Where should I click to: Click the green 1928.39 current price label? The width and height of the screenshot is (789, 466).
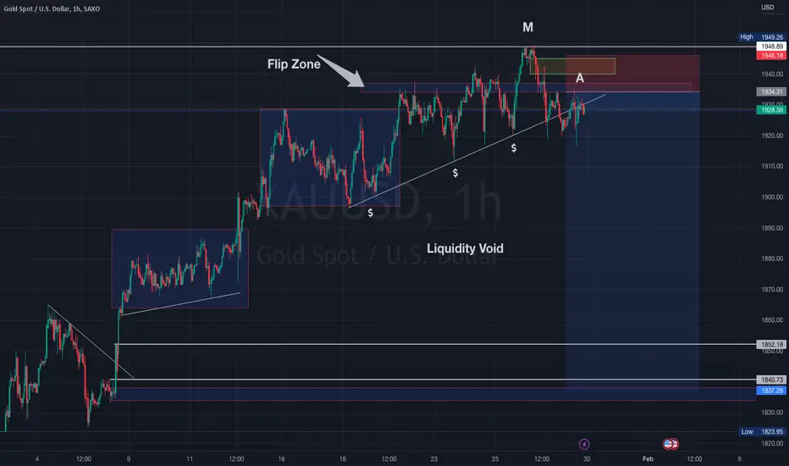coord(771,110)
